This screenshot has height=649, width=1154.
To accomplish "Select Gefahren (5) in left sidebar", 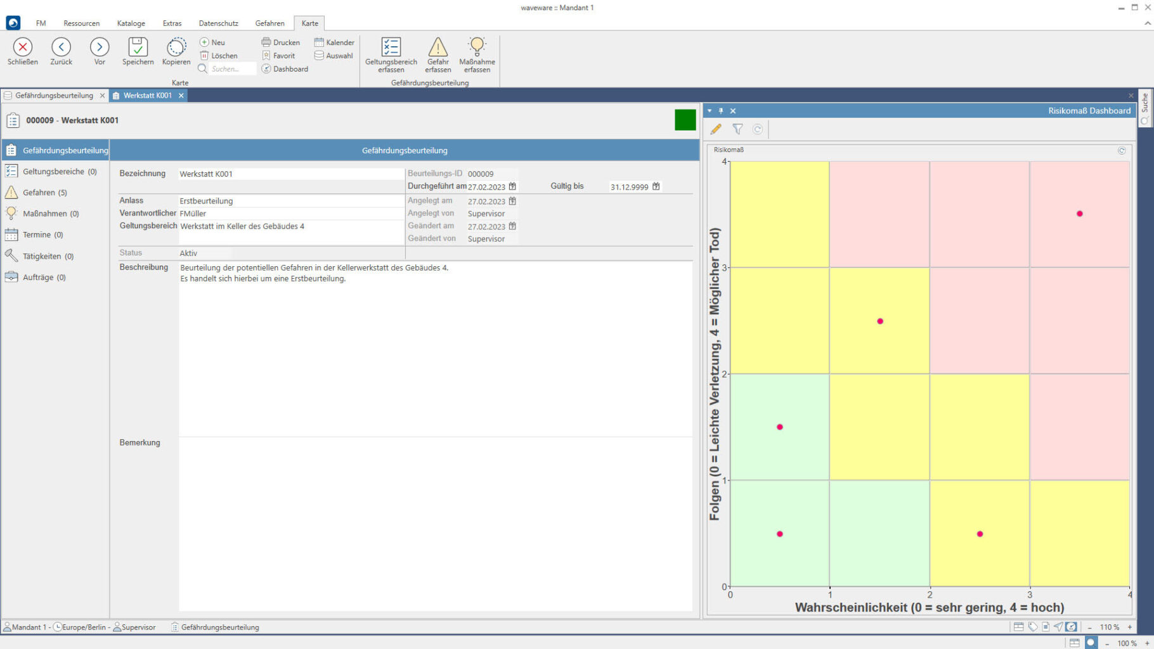I will tap(44, 193).
